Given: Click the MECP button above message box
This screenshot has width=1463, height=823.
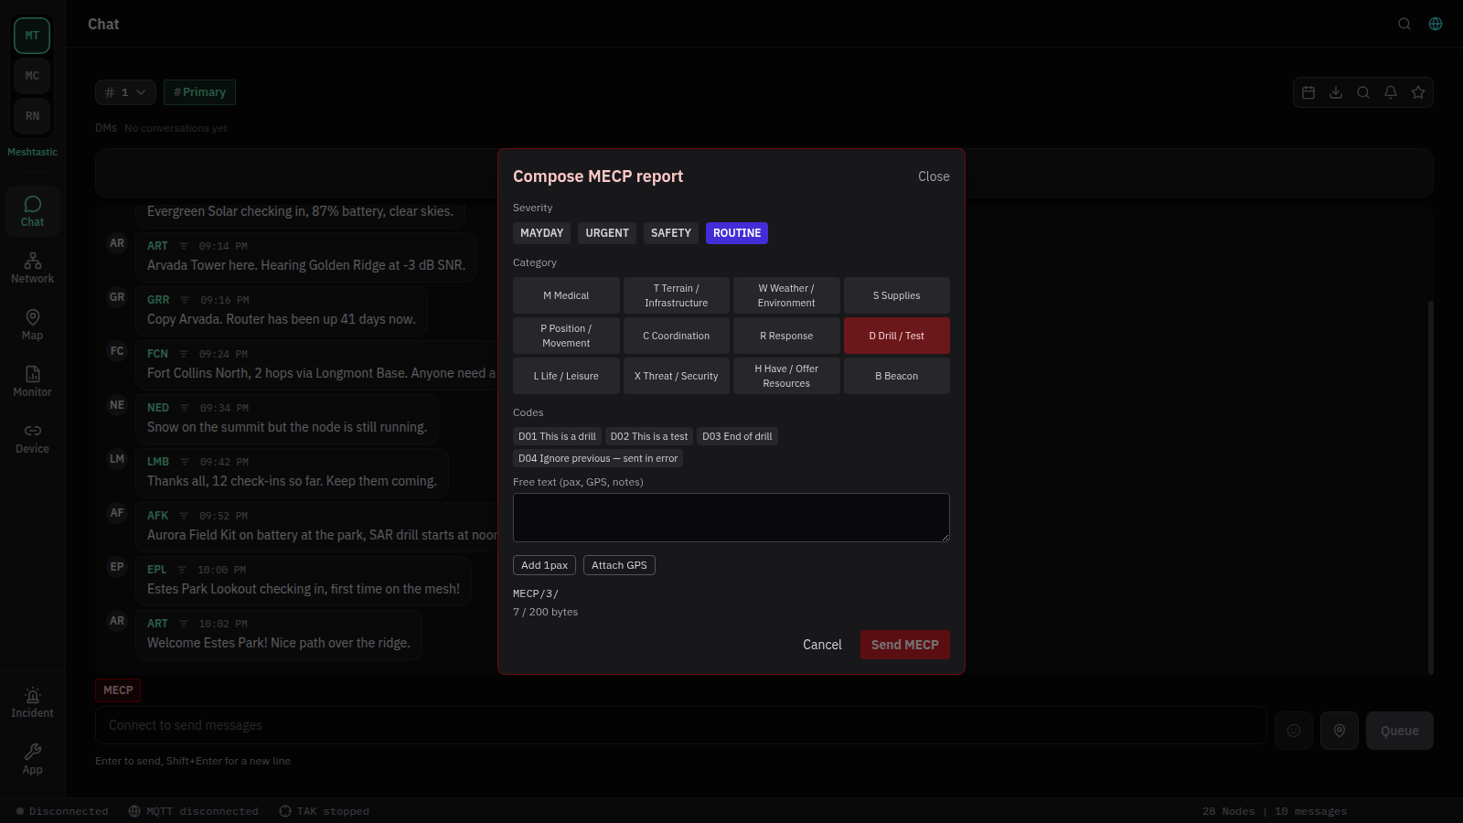Looking at the screenshot, I should (x=118, y=690).
